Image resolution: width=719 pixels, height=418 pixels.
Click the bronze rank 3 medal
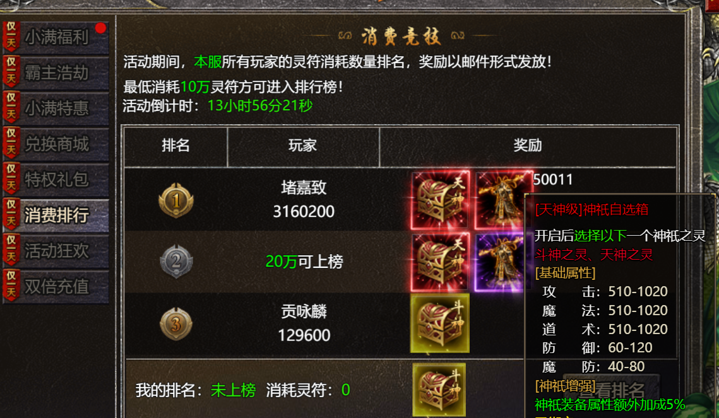click(x=176, y=323)
